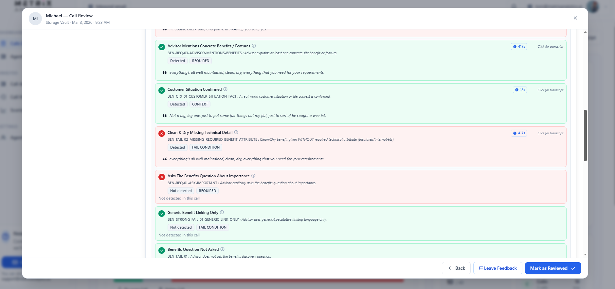
Task: Open transcript for Customer Situation Confirmed
Action: [550, 90]
